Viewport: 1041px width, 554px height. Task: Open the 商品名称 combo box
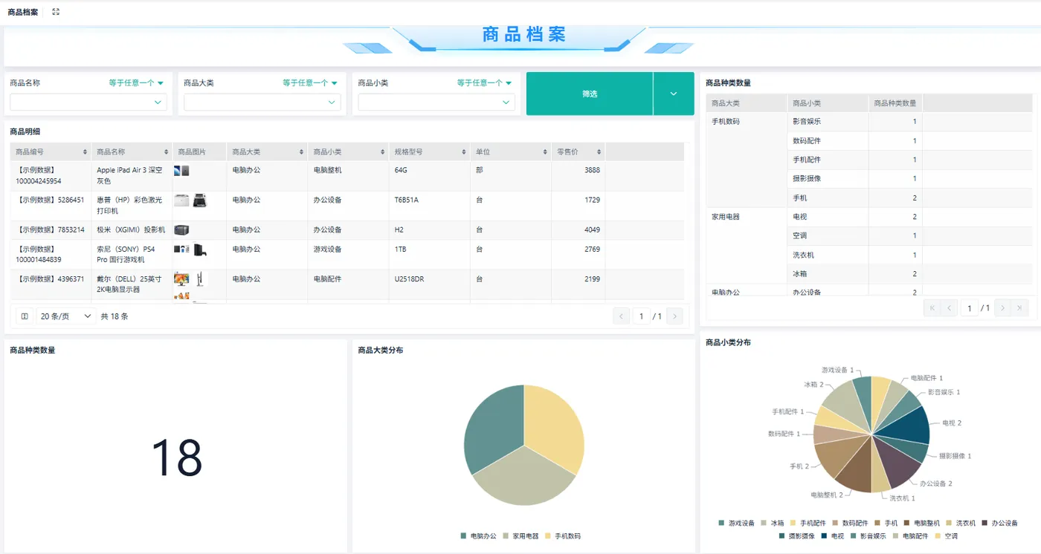pyautogui.click(x=88, y=102)
